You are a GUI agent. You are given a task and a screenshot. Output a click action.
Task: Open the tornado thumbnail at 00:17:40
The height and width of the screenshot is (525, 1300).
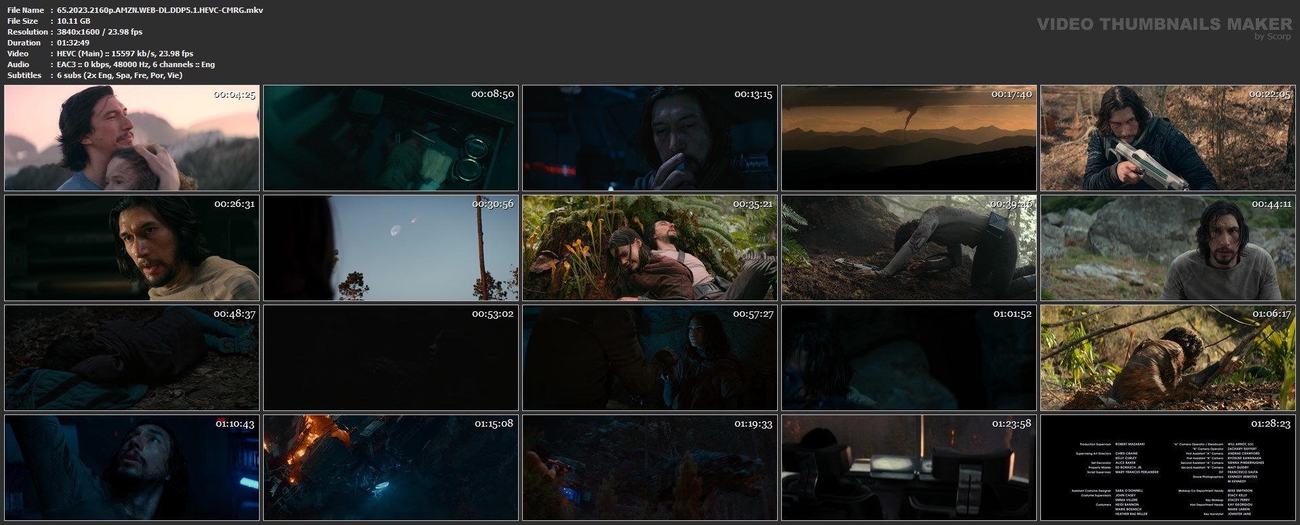pyautogui.click(x=909, y=138)
